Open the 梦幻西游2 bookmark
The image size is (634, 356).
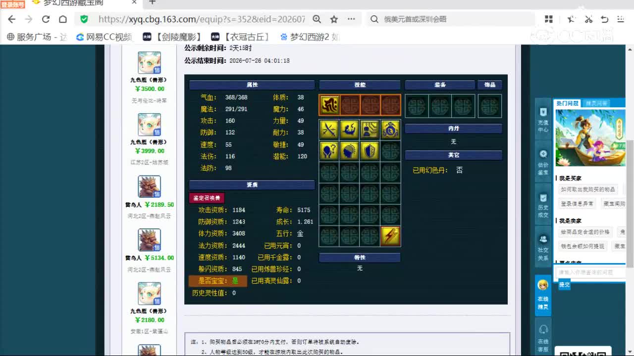click(310, 37)
